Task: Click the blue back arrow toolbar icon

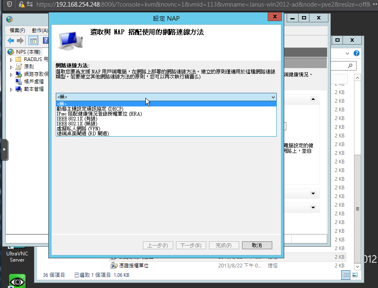Action: click(x=10, y=40)
